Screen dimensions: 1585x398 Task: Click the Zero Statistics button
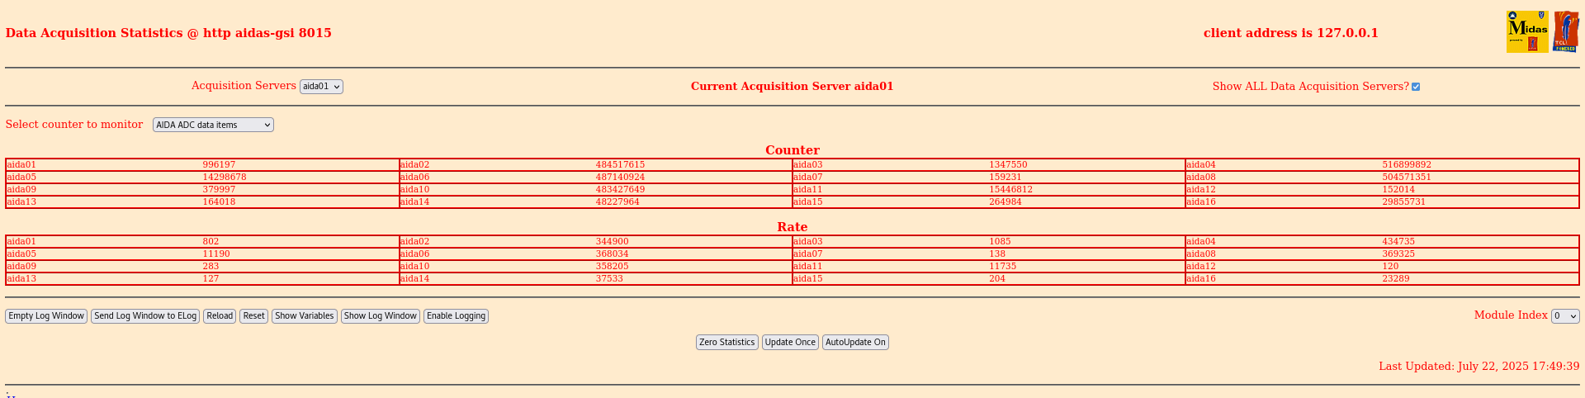click(727, 342)
